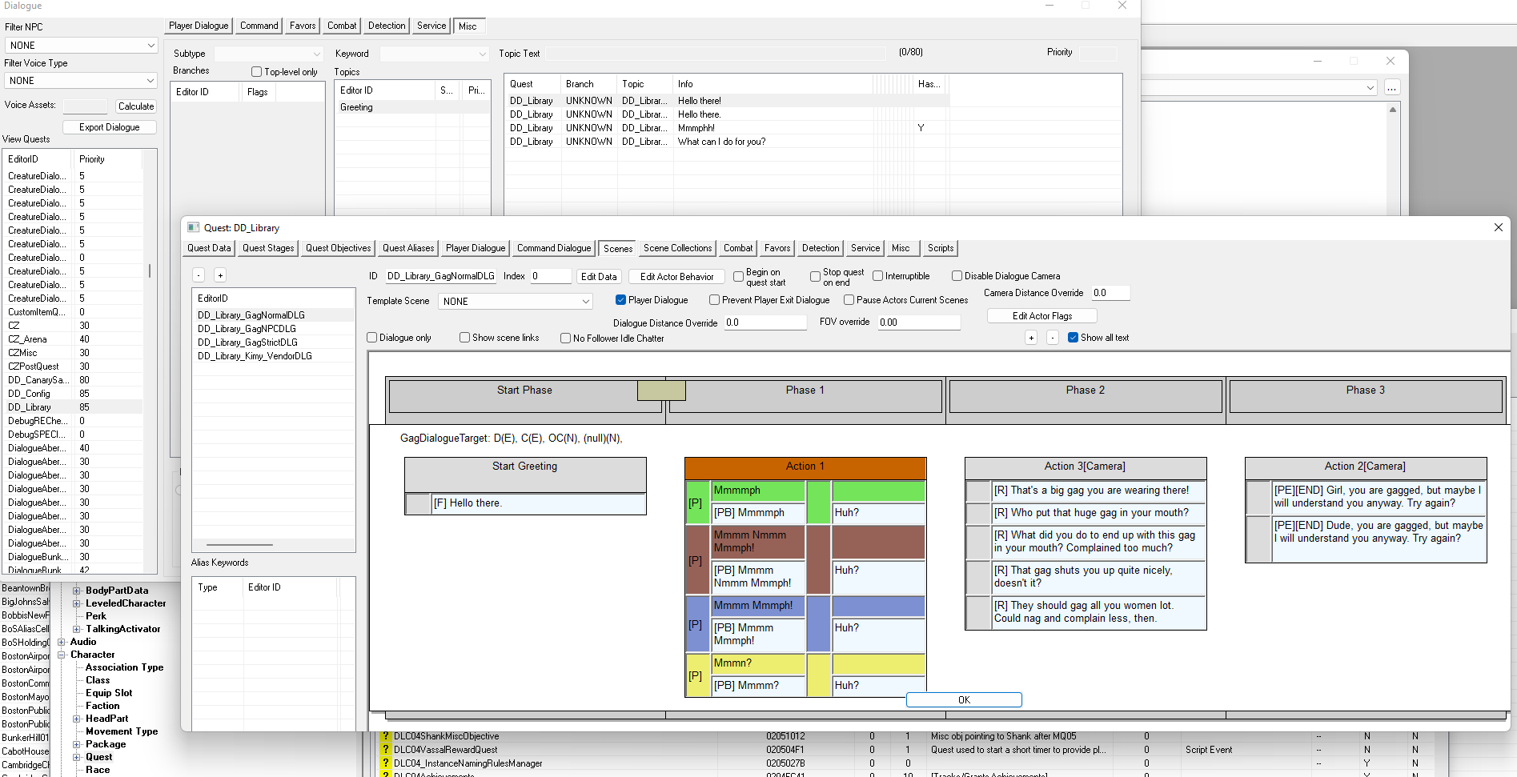
Task: Select the CZ_Arena quest row
Action: coord(74,339)
